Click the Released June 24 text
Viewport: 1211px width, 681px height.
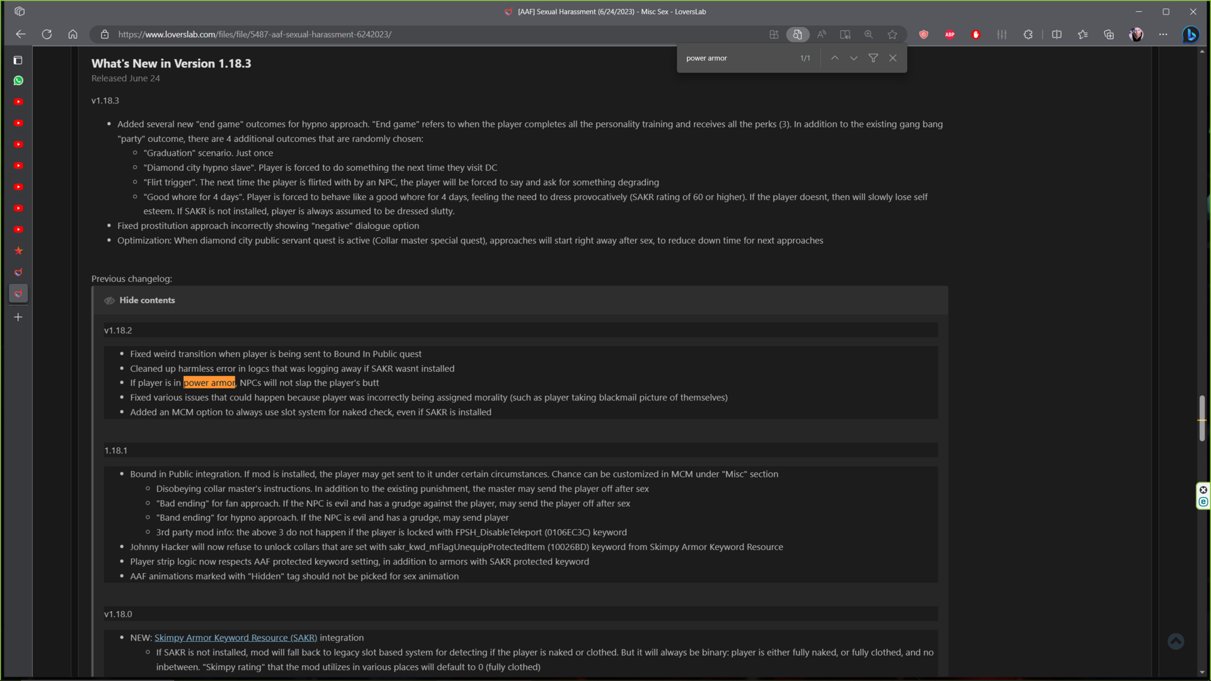click(x=126, y=79)
